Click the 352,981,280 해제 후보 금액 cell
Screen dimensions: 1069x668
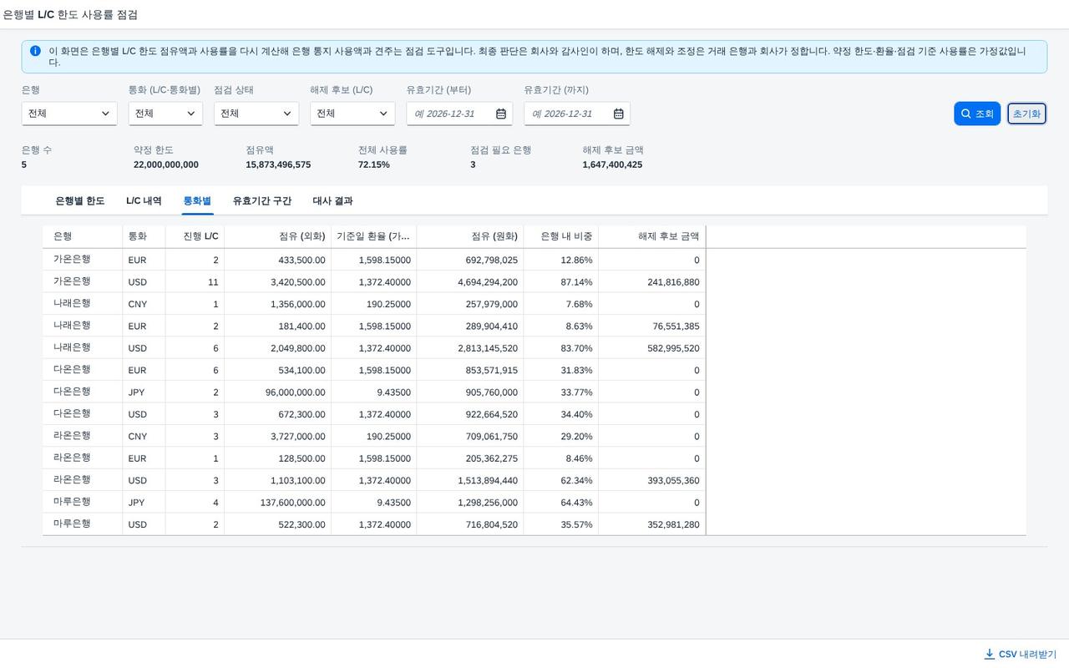click(652, 524)
